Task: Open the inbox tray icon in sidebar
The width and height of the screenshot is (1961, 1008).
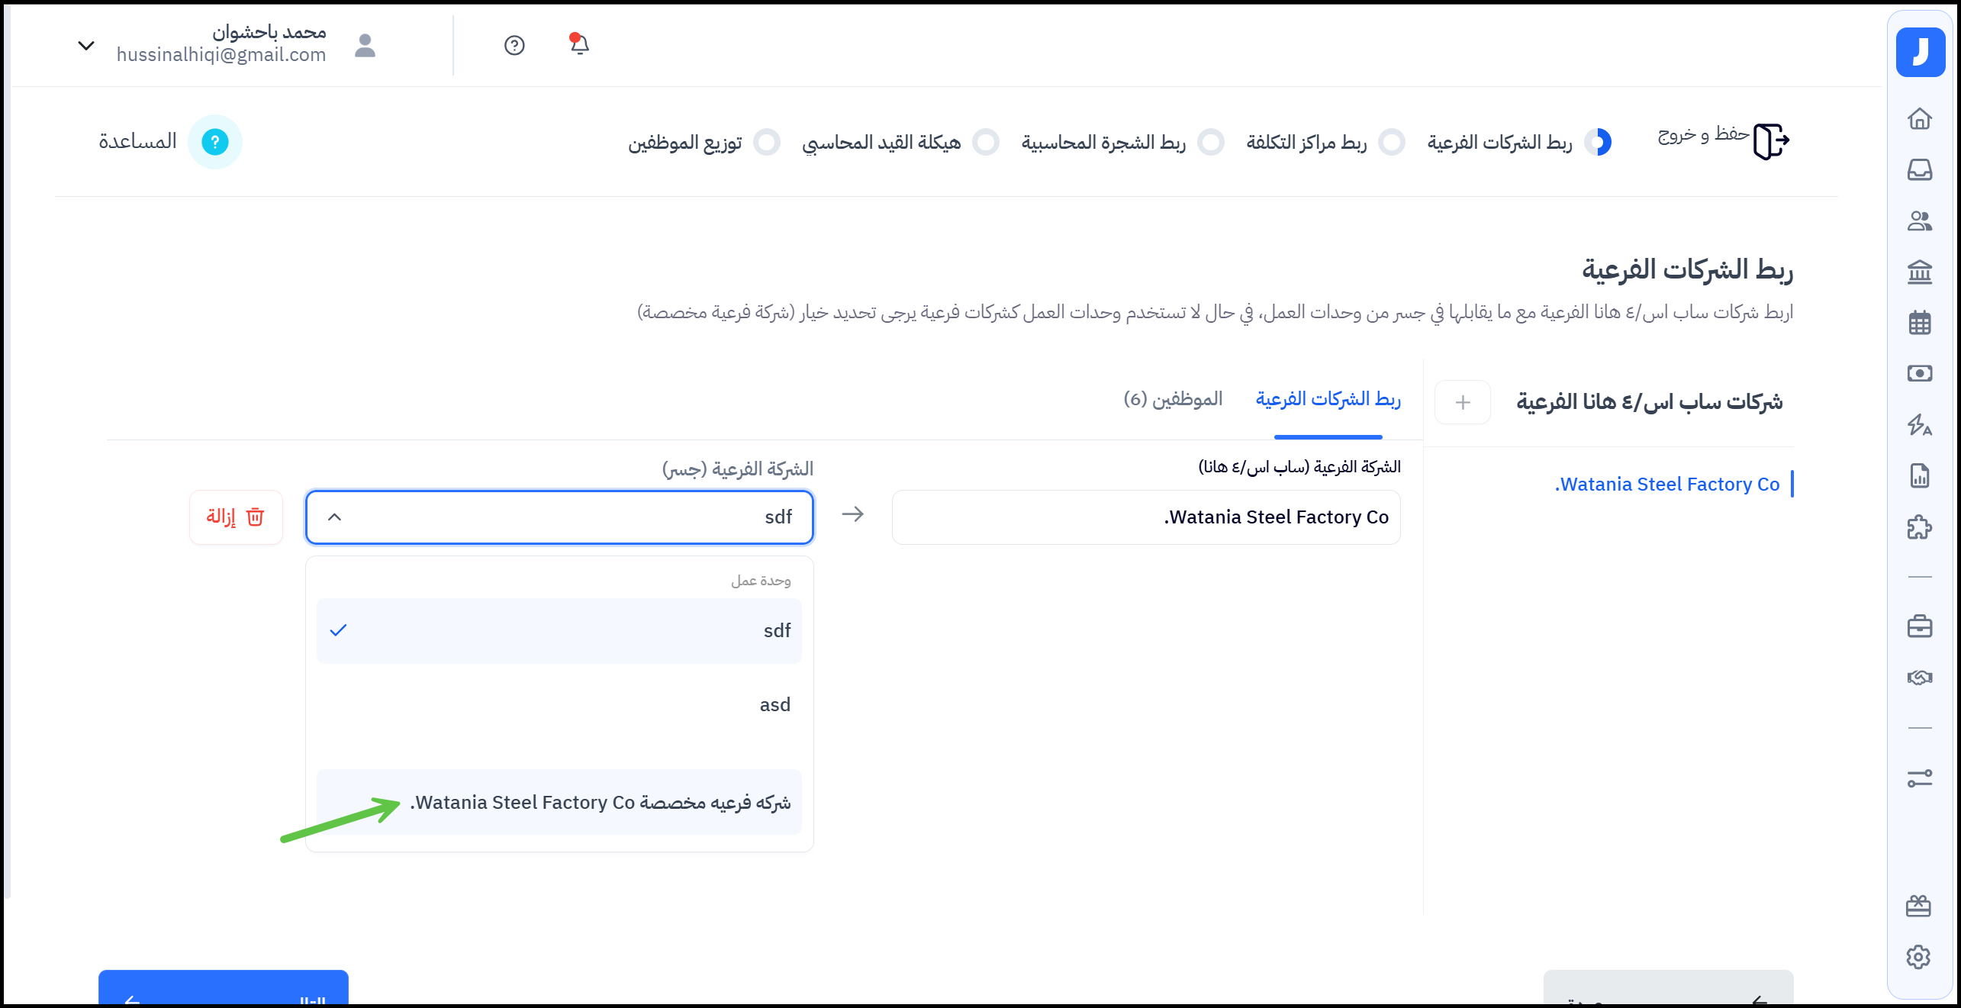Action: 1919,169
